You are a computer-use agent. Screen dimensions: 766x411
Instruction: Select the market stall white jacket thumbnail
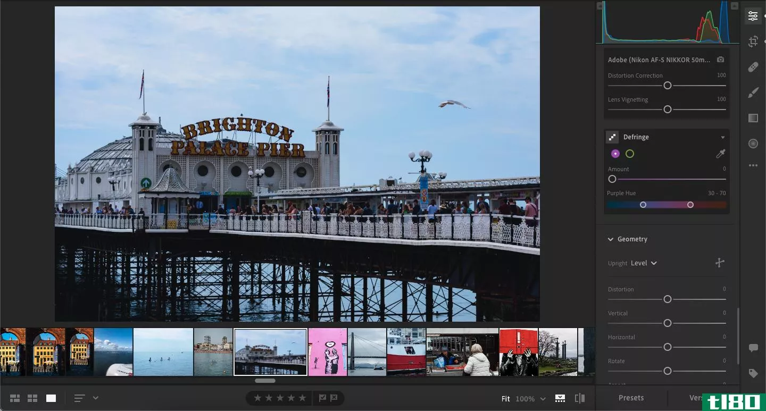[x=462, y=352]
